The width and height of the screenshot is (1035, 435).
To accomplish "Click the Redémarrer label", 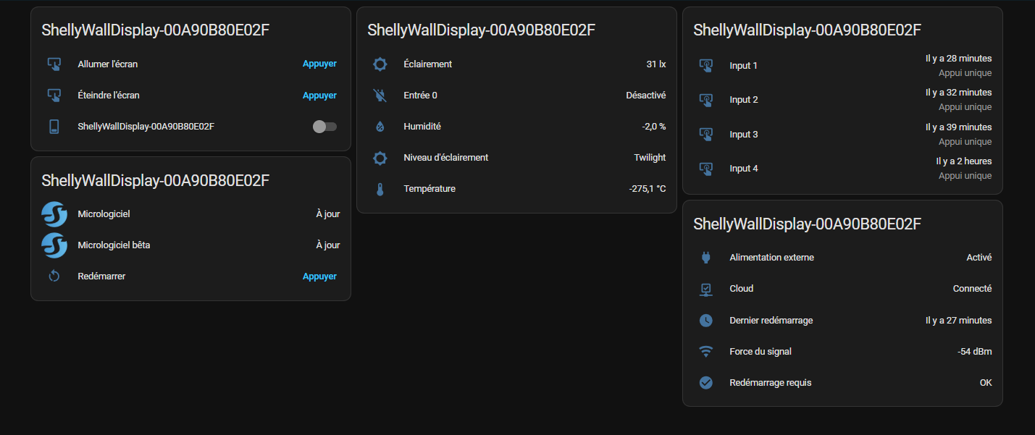I will [101, 276].
